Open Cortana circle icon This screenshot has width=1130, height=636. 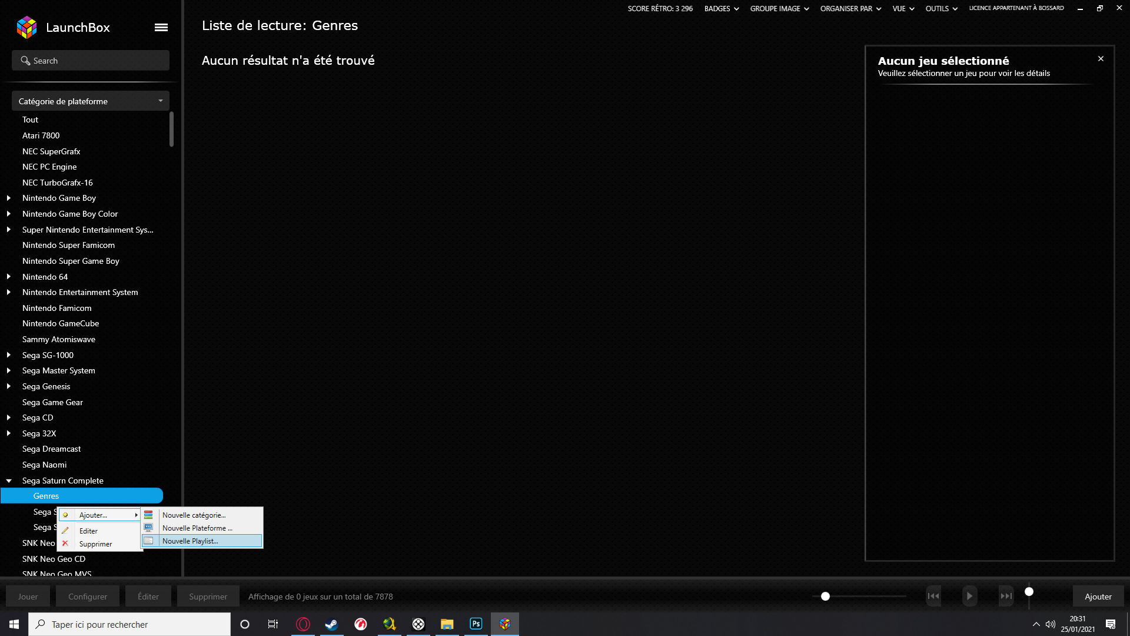pyautogui.click(x=245, y=624)
